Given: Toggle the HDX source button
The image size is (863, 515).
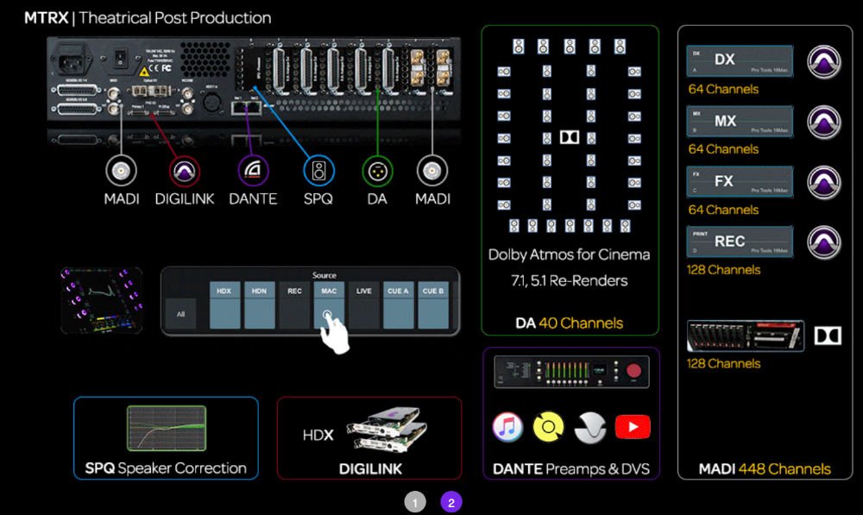Looking at the screenshot, I should (x=224, y=302).
